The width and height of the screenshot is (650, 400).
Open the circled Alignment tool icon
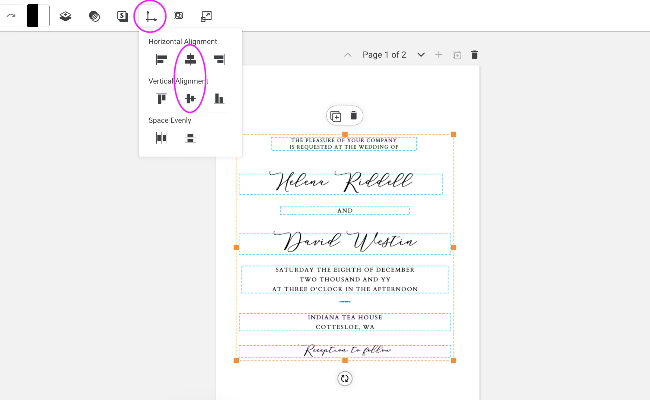pyautogui.click(x=151, y=17)
